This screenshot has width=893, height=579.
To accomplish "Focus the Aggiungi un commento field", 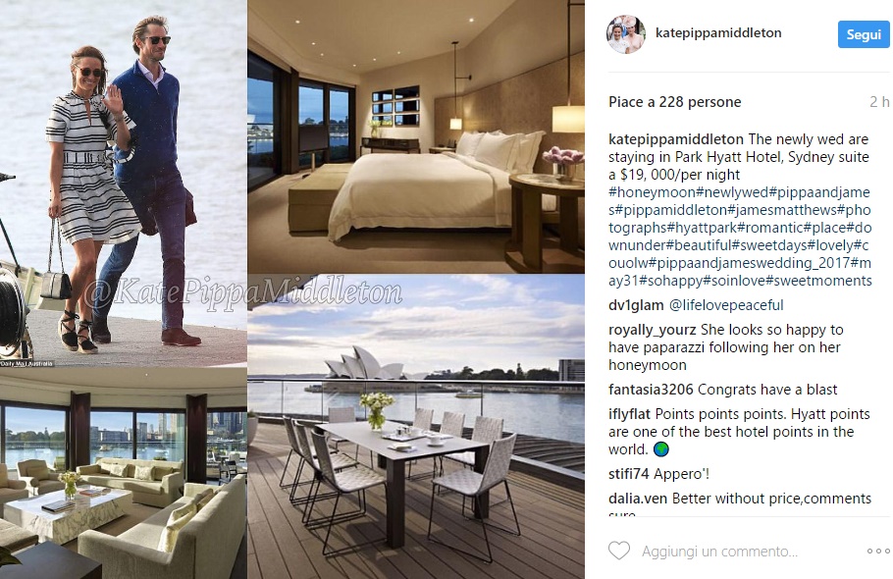I will pos(720,552).
